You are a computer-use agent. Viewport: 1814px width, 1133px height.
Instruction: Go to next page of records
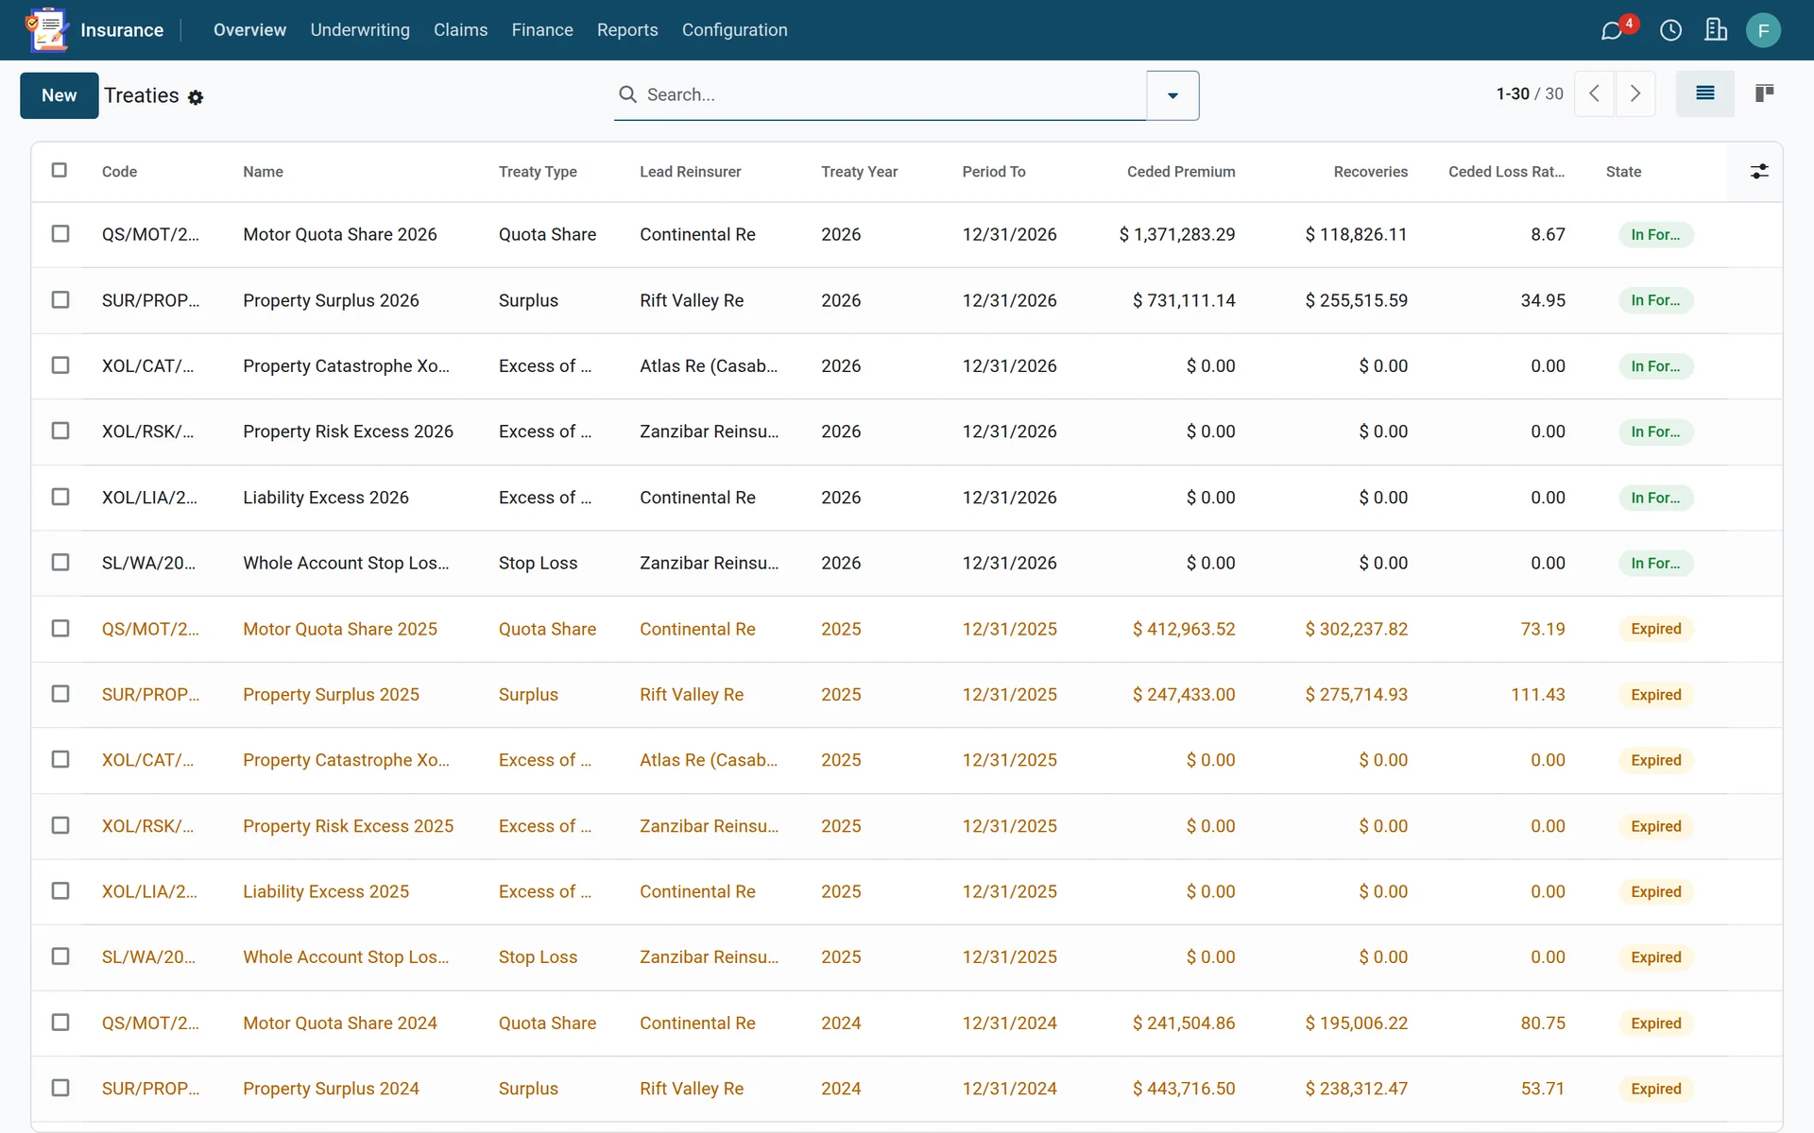coord(1635,93)
